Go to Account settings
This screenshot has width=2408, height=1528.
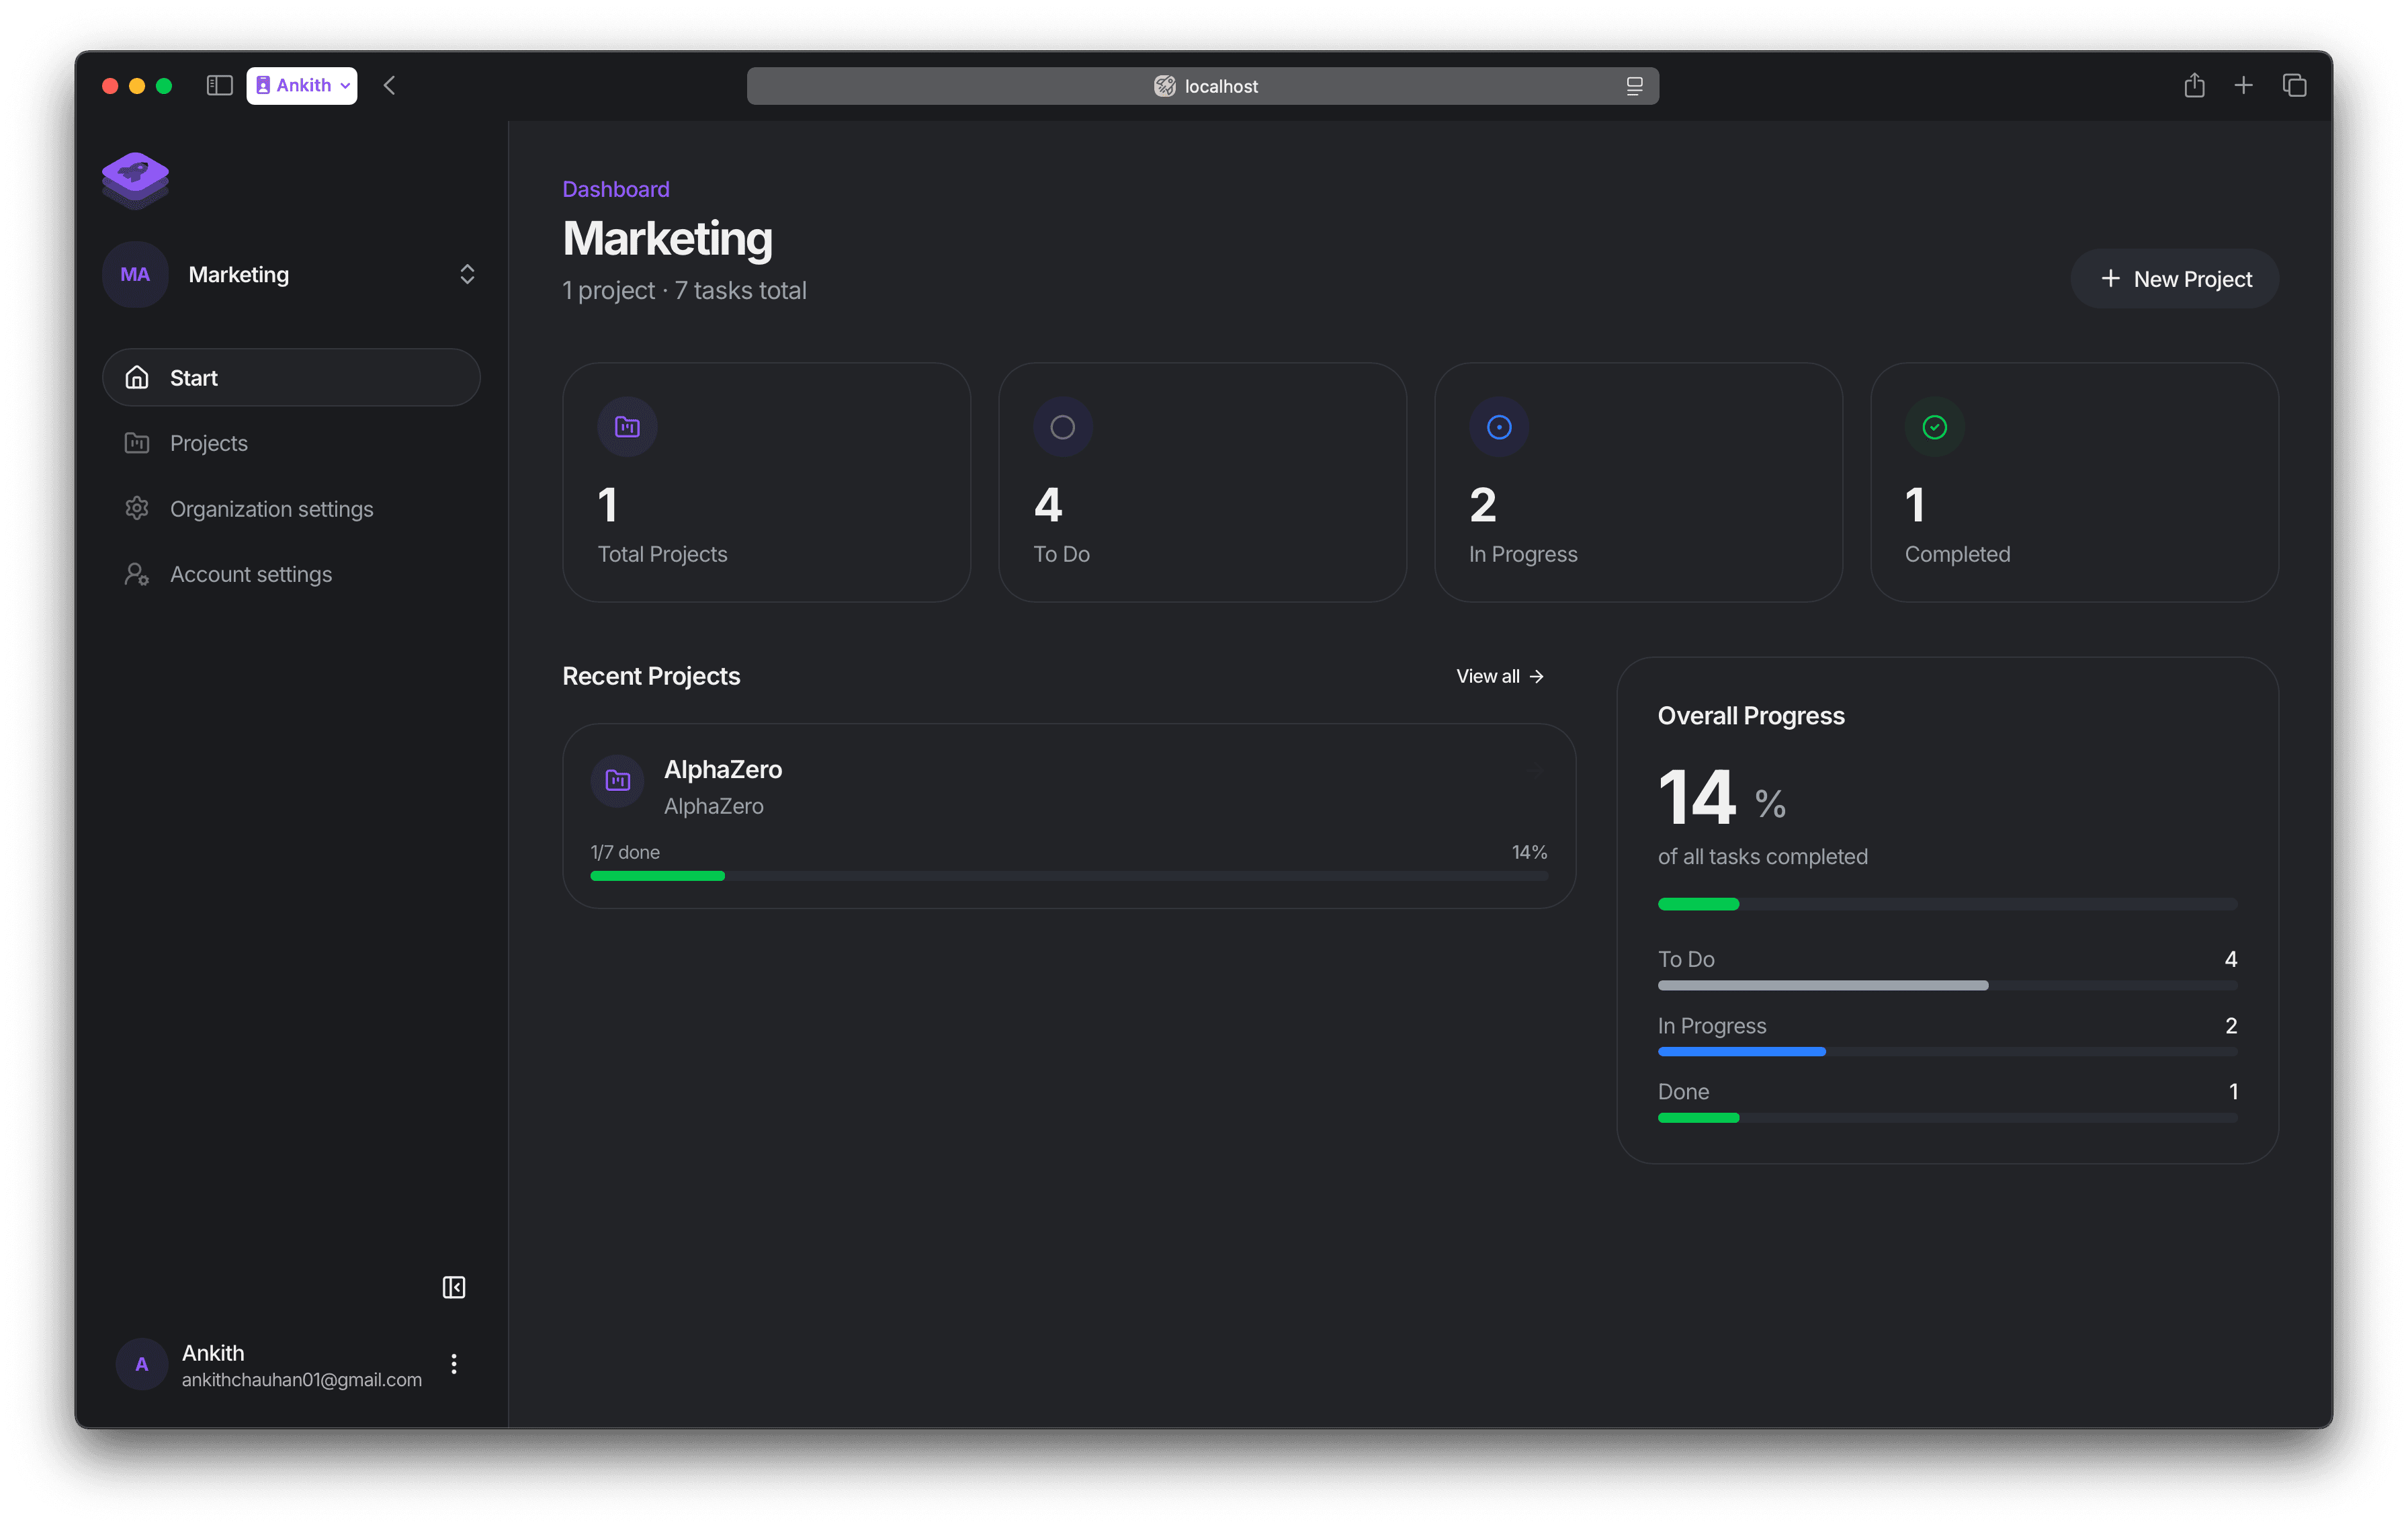(250, 574)
